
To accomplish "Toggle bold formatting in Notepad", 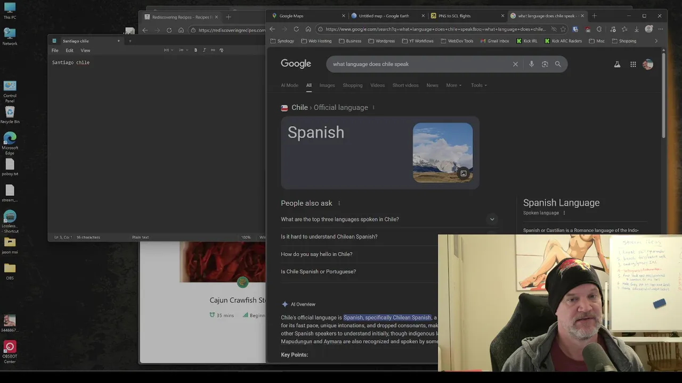I will pos(196,50).
